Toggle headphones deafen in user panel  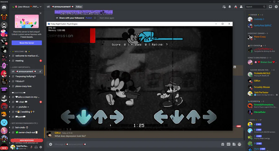(x=36, y=147)
